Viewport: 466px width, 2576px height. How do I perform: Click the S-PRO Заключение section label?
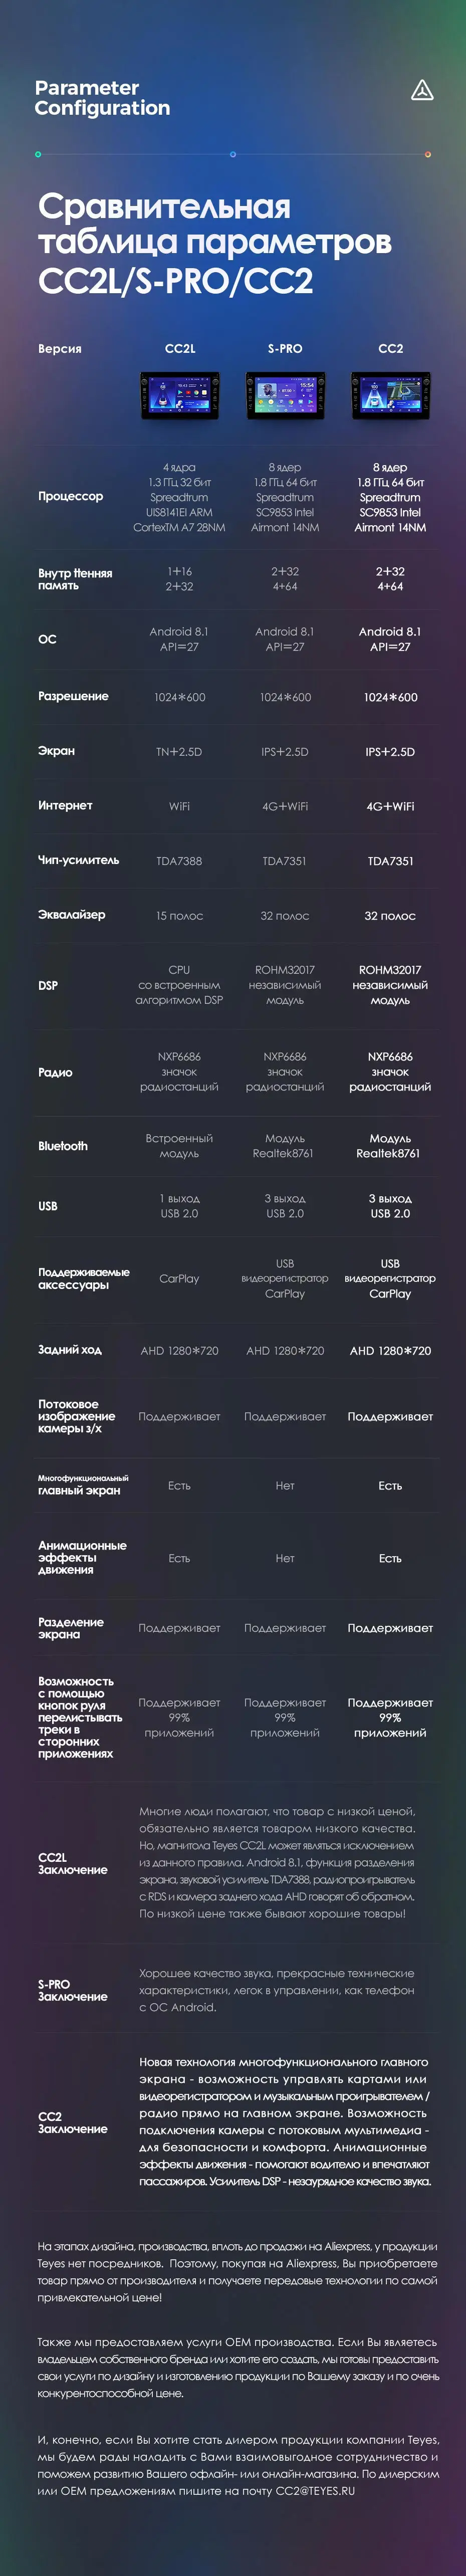coord(72,1990)
